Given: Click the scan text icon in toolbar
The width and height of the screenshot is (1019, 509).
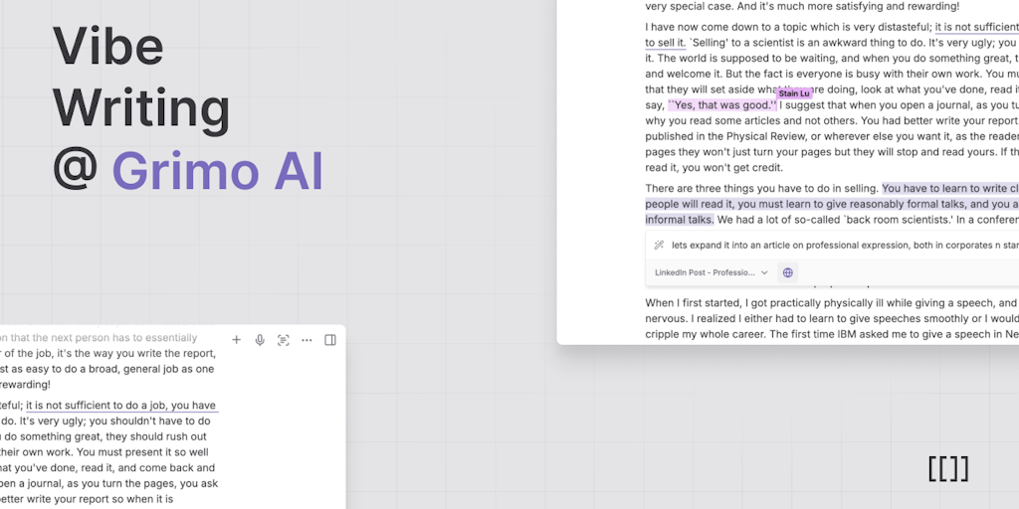Looking at the screenshot, I should click(284, 340).
